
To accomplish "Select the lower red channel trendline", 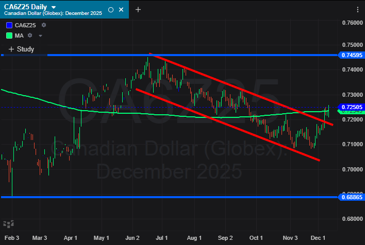I will tap(228, 125).
